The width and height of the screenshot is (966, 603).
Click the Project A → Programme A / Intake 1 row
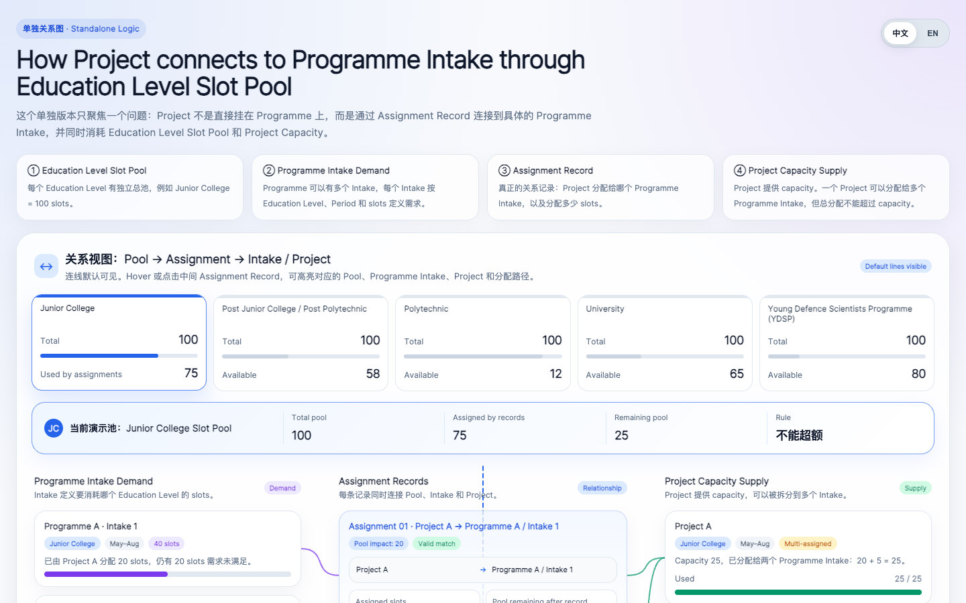[x=483, y=570]
